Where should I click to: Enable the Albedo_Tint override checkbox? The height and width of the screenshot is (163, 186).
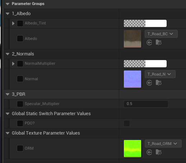coord(20,23)
